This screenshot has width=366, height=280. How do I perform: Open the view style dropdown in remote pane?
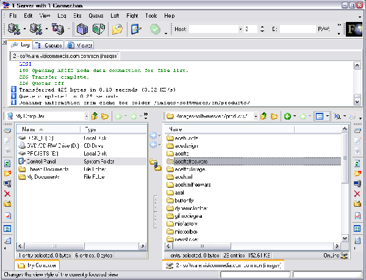[328, 116]
